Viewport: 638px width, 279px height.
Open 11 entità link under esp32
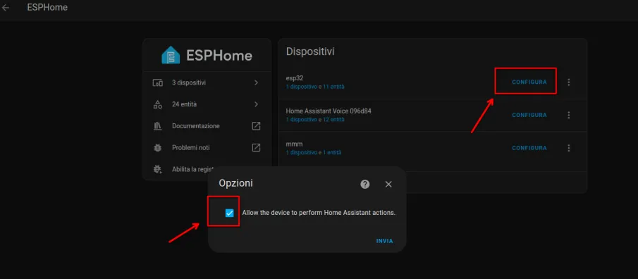(333, 87)
